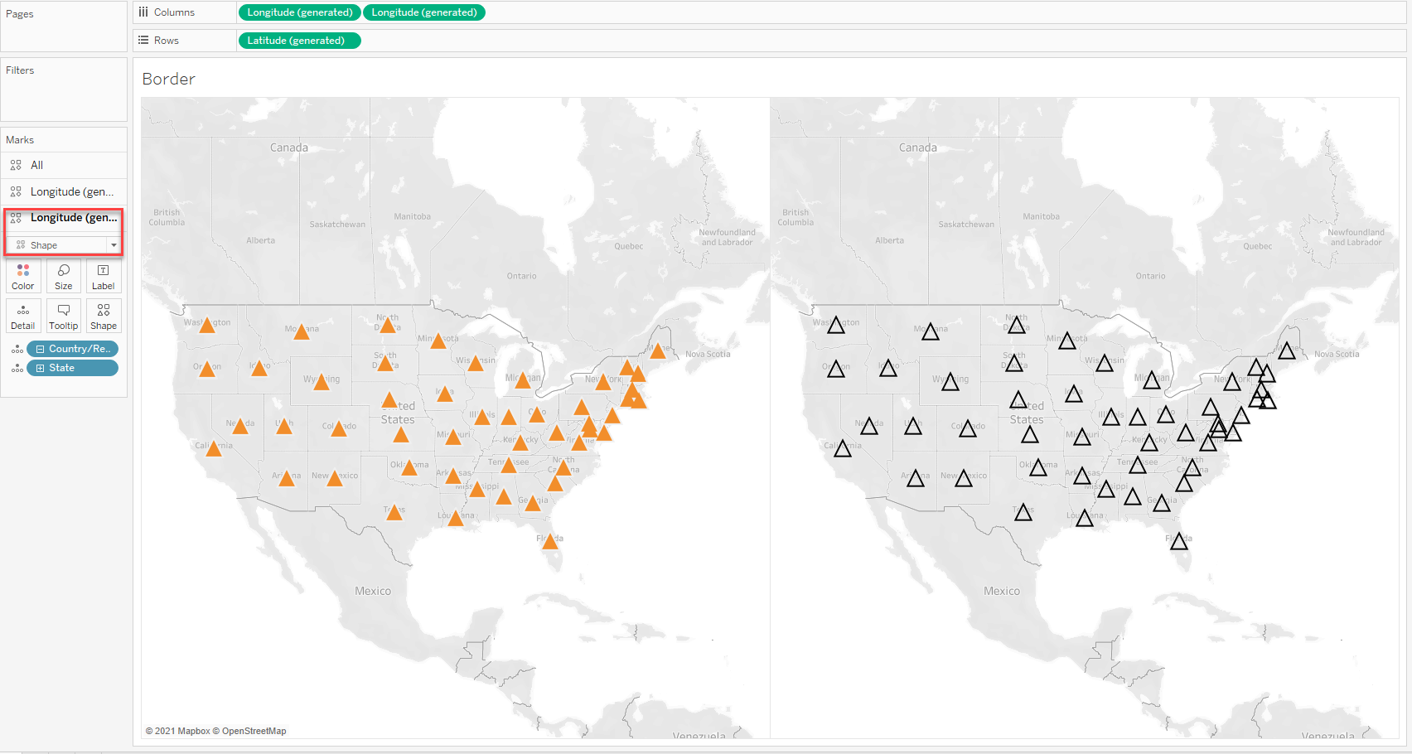The width and height of the screenshot is (1412, 754).
Task: Click the outlined triangle over Montana
Action: coord(931,332)
